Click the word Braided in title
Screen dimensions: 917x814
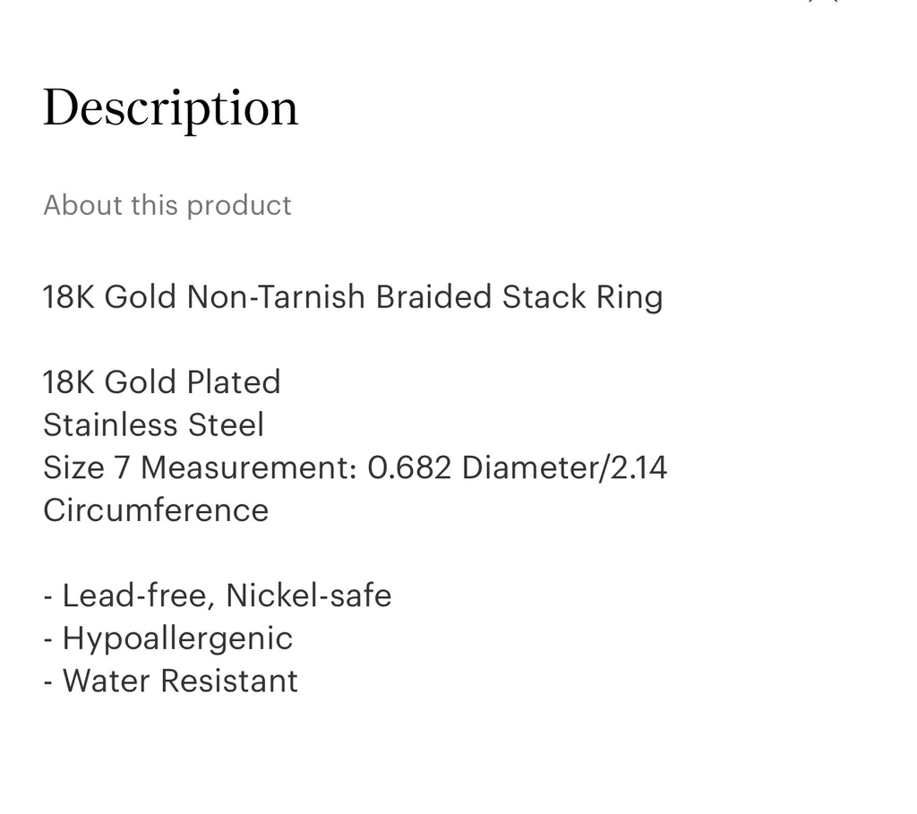(433, 297)
